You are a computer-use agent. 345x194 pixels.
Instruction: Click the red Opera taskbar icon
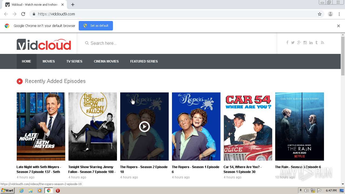coord(58,190)
